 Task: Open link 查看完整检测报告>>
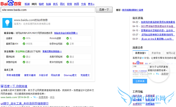coord(52,51)
